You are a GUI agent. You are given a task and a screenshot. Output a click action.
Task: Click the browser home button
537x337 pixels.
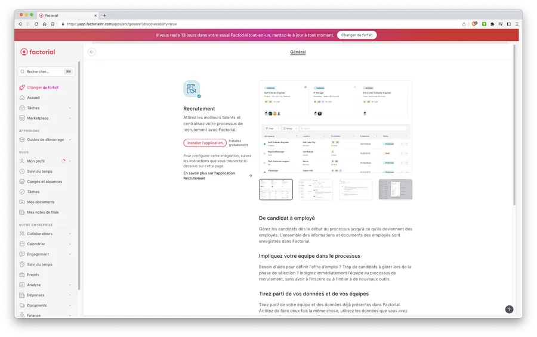point(45,24)
